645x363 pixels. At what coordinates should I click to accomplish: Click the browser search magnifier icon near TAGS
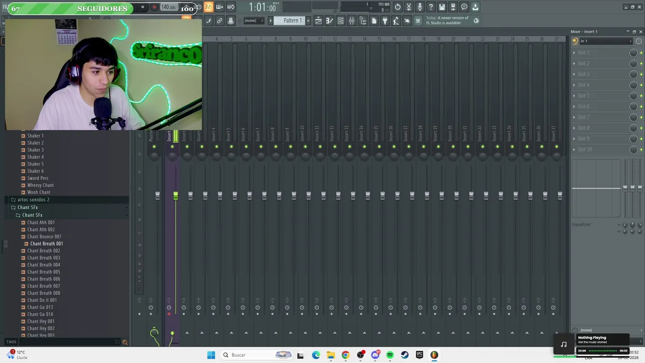[124, 342]
